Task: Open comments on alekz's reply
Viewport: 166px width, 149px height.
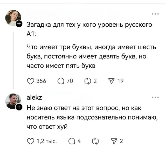Action: pos(72,141)
